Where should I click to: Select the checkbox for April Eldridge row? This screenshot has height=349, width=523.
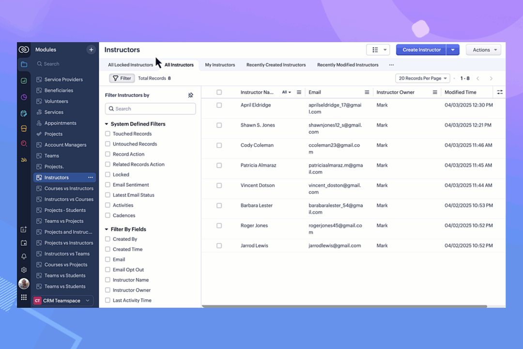(219, 105)
